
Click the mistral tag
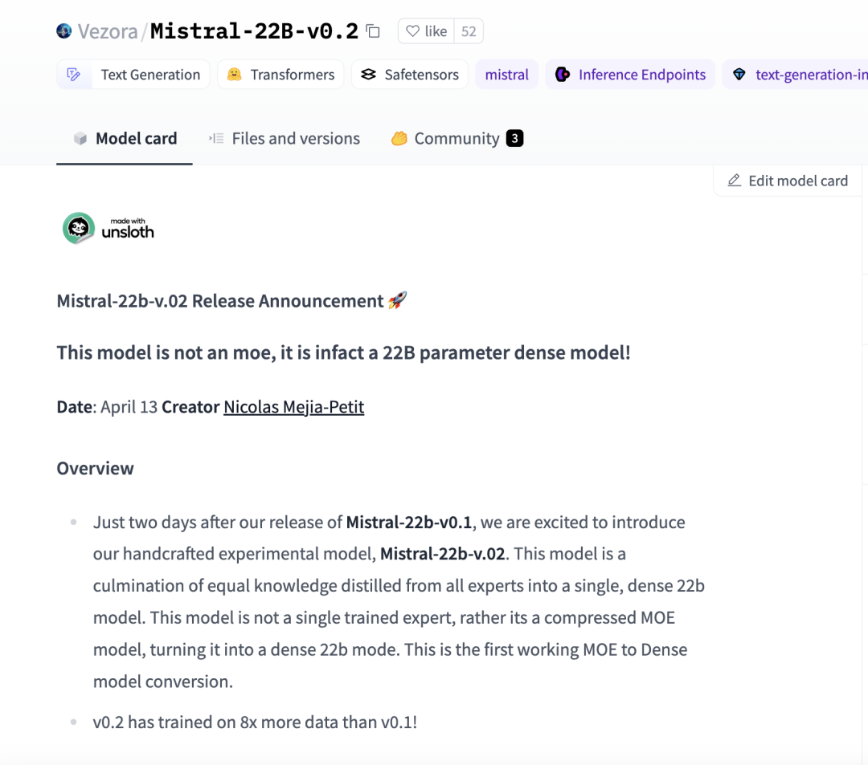[506, 75]
